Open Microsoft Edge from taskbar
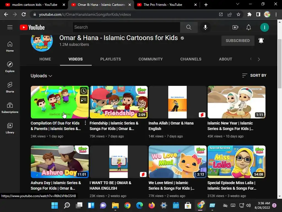282x212 pixels. (140, 205)
